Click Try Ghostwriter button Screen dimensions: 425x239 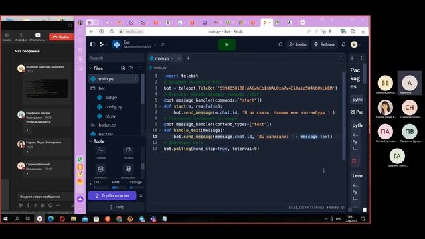(112, 195)
